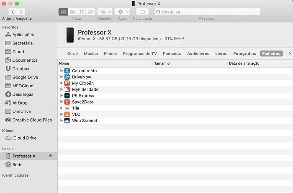Switch to list view mode
Screen dimensions: 293x193
point(72,12)
